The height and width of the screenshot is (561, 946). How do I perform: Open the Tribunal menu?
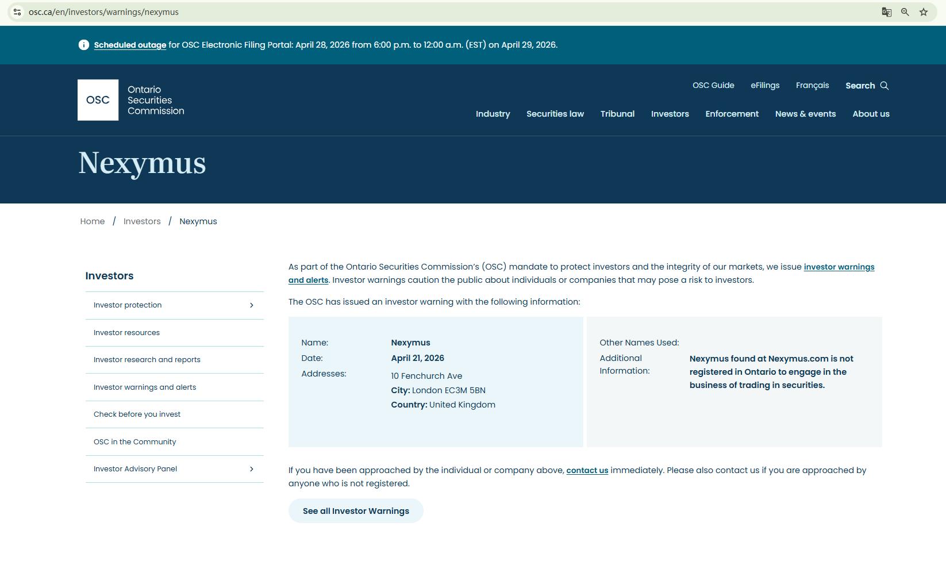point(618,114)
